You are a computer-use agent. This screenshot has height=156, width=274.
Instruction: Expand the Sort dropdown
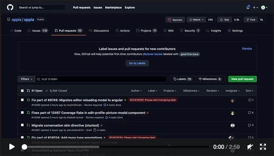pos(249,90)
